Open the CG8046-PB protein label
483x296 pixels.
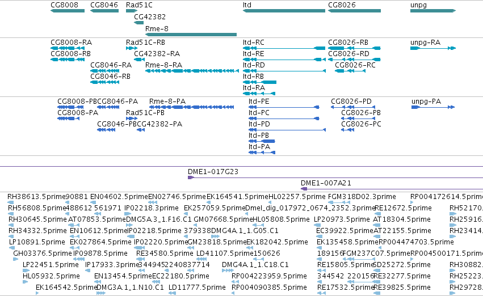[117, 124]
